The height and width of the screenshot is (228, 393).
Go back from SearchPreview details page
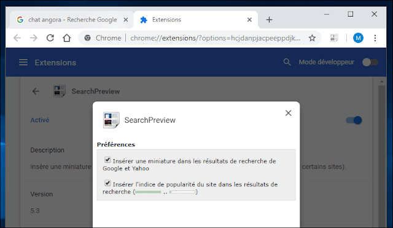(36, 91)
